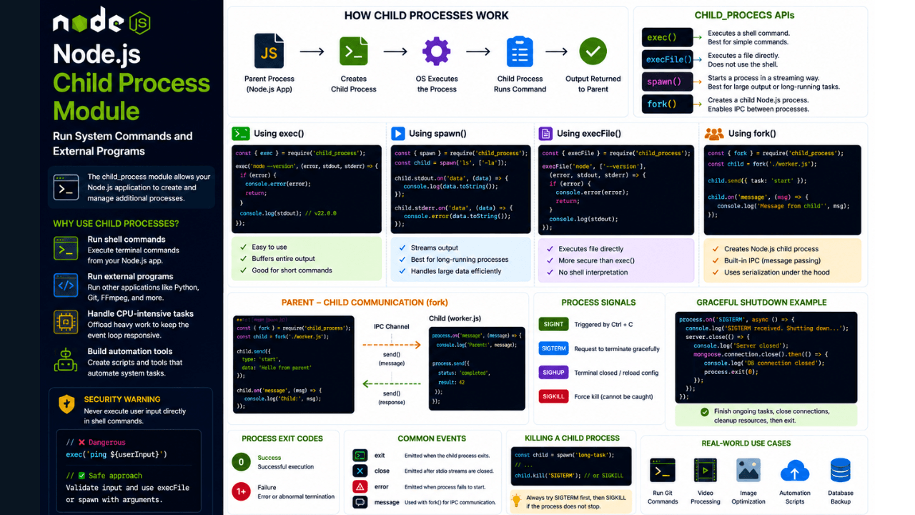
Task: Click the child.kill('SIGTERM') code line
Action: point(569,476)
